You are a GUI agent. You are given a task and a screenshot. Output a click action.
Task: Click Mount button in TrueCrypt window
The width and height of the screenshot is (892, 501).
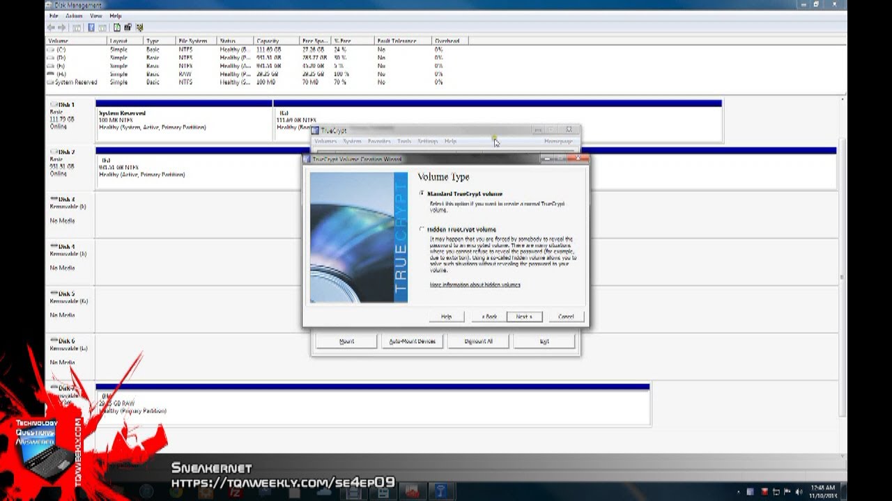346,341
